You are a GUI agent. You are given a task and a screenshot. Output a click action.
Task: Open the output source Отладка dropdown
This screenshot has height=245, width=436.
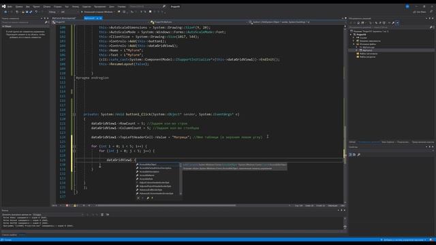click(58, 214)
